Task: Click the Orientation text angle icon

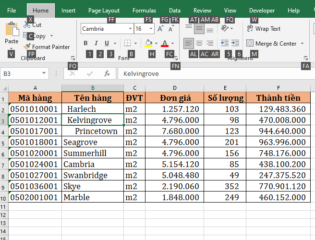Action: coord(225,29)
